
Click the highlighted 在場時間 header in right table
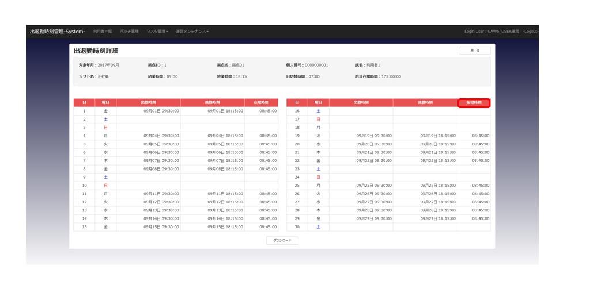coord(474,103)
